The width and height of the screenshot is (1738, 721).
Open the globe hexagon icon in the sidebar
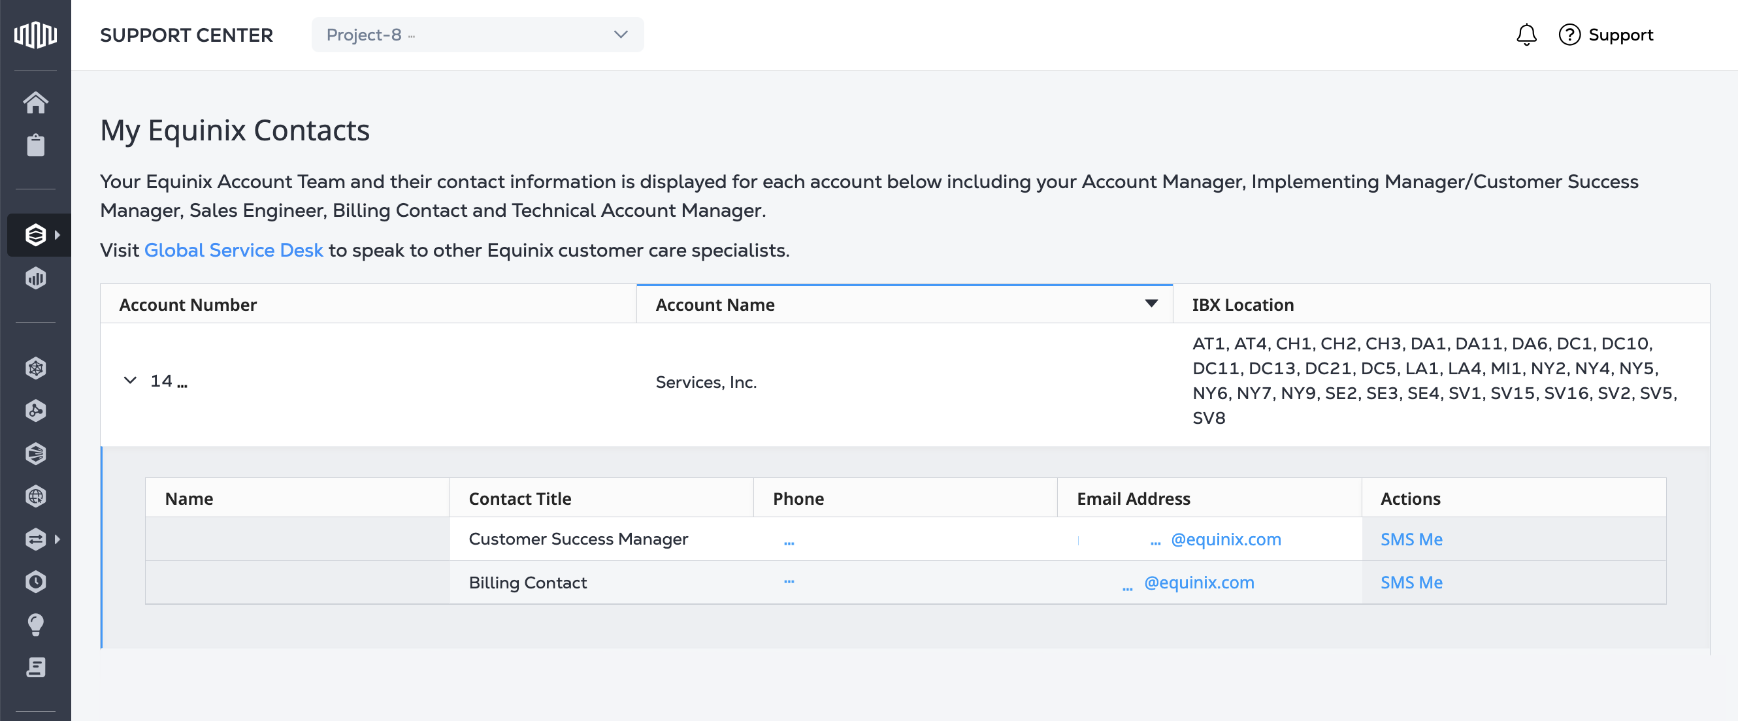[35, 496]
